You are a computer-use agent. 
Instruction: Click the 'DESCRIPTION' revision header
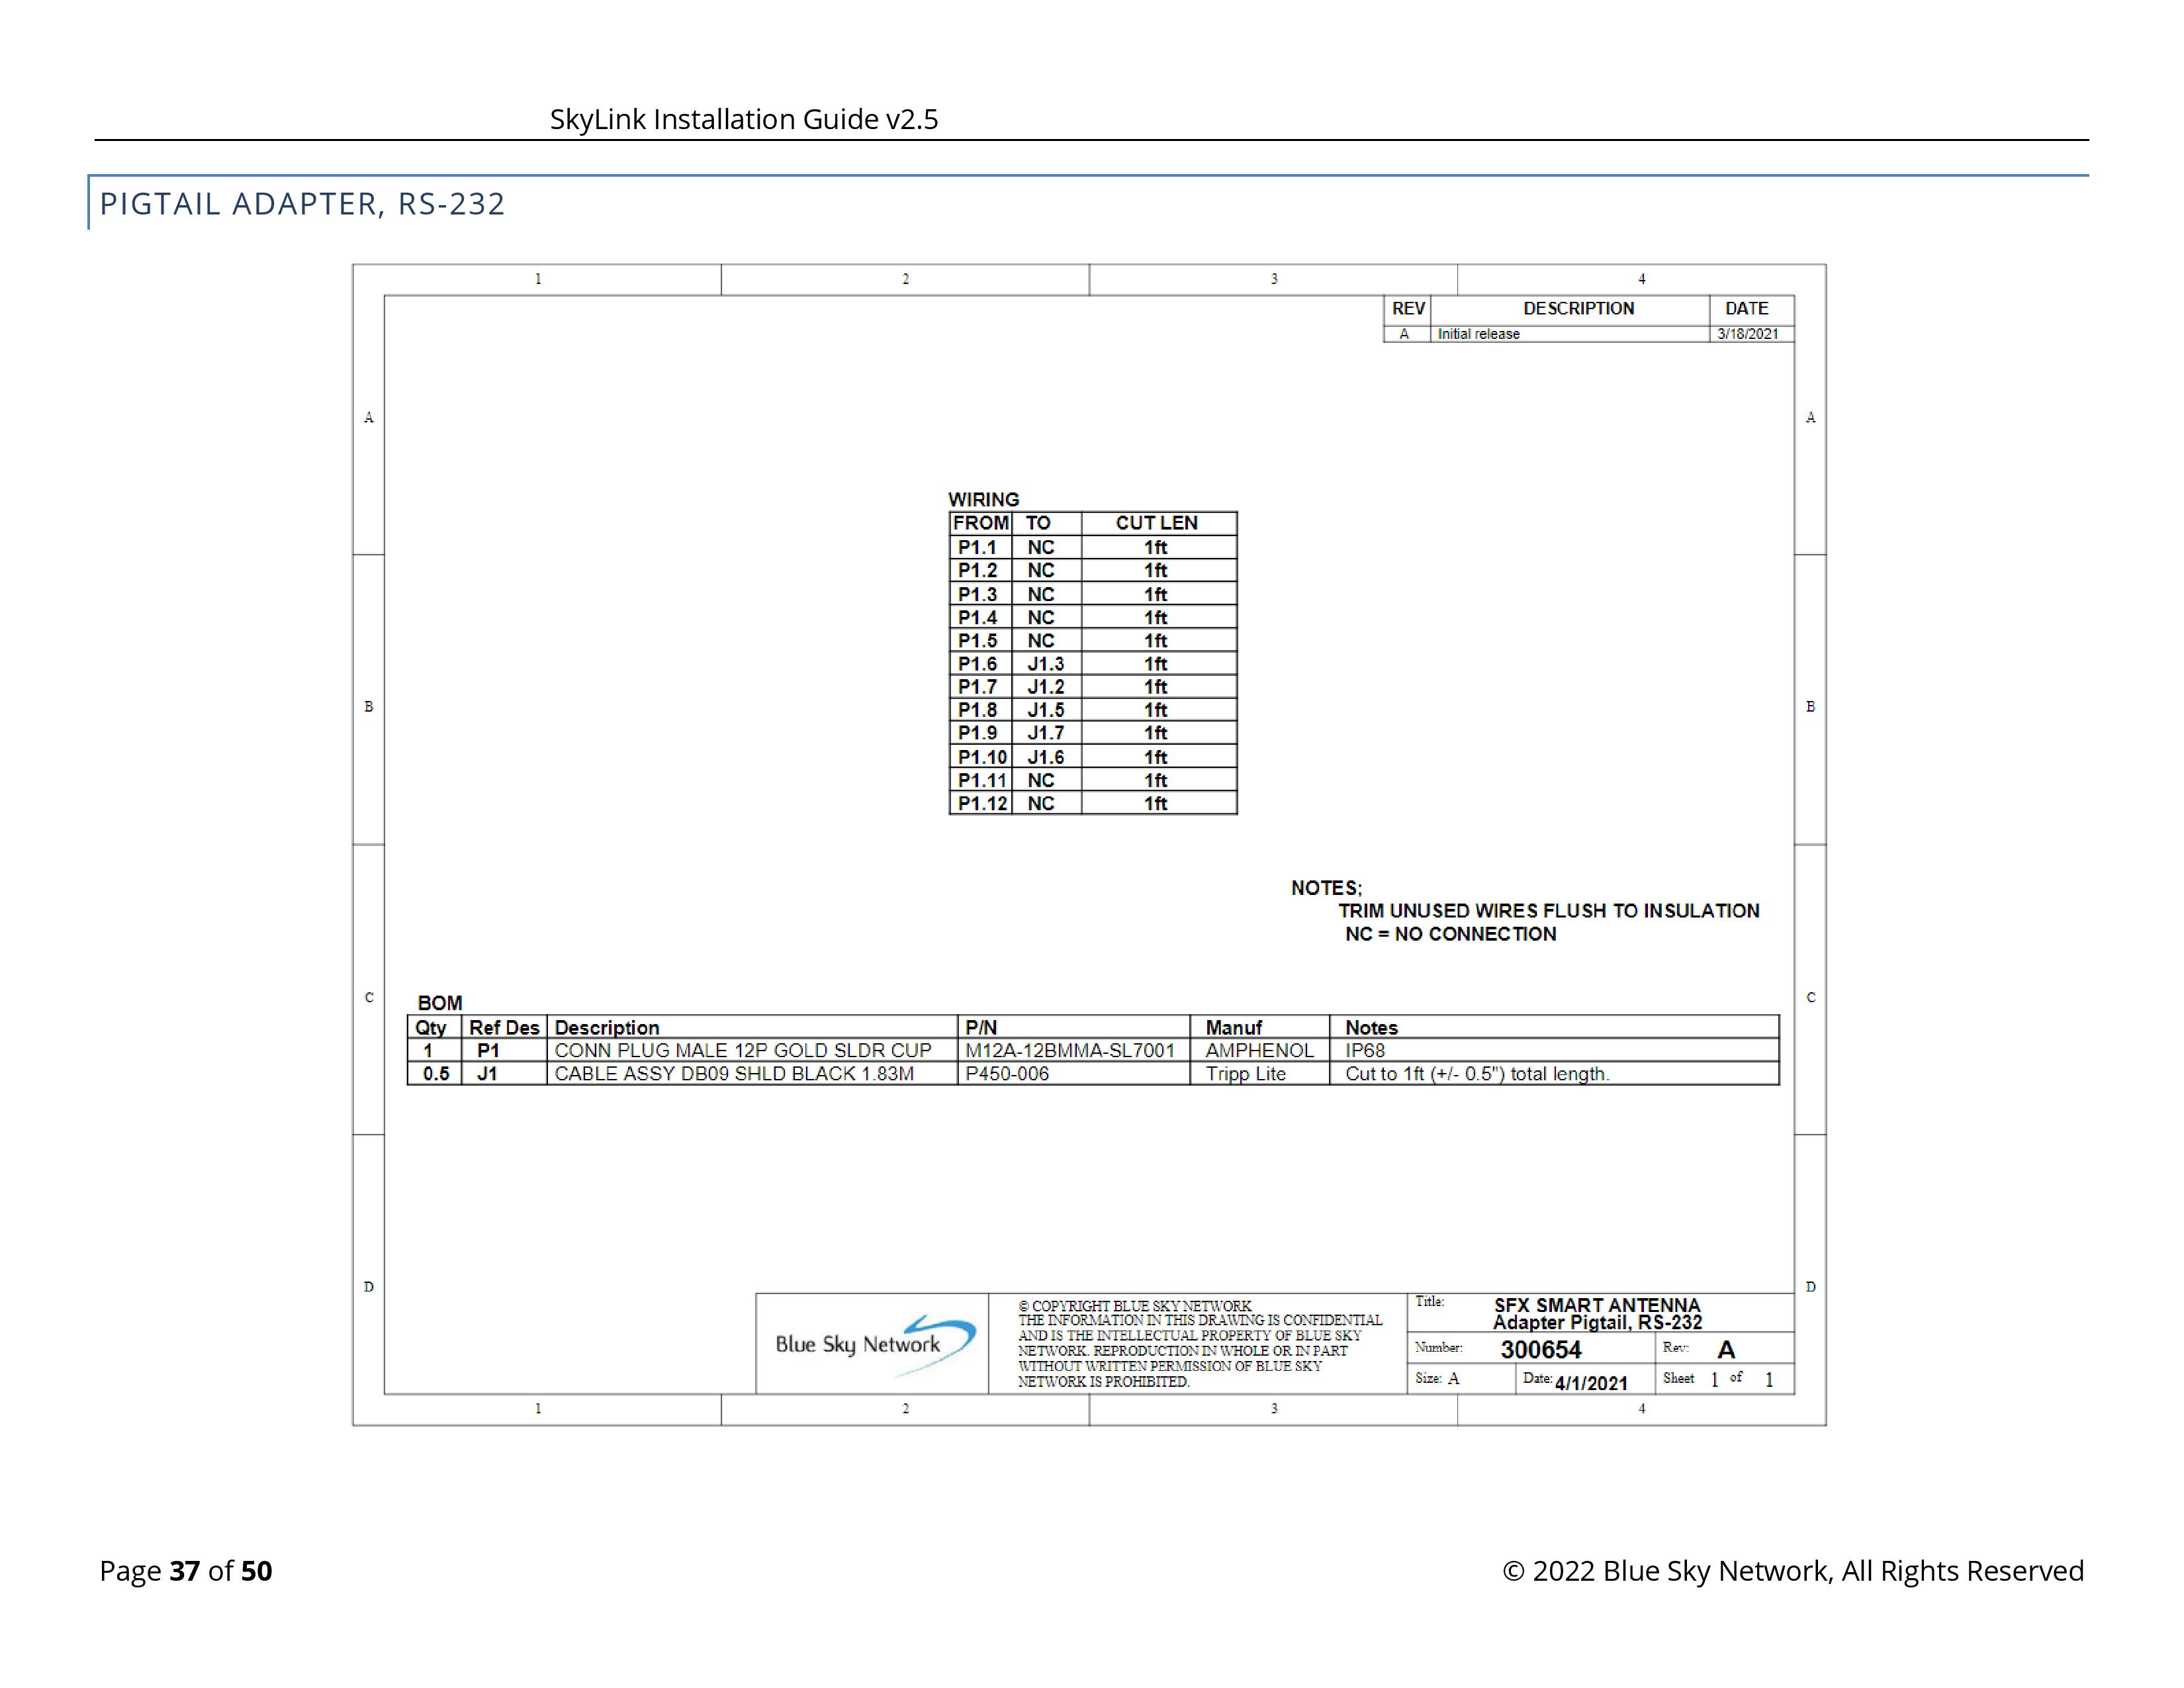coord(1579,309)
